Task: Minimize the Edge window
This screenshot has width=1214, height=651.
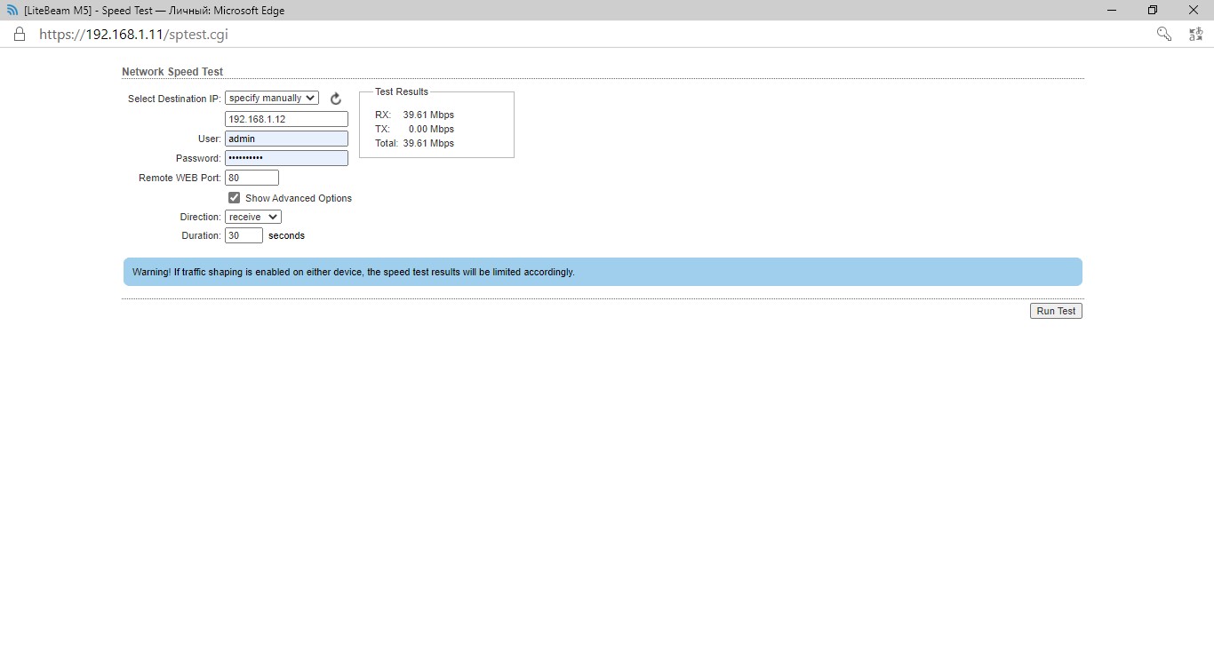Action: tap(1112, 10)
